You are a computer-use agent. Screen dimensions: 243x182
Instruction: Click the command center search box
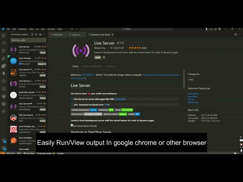[x=126, y=29]
